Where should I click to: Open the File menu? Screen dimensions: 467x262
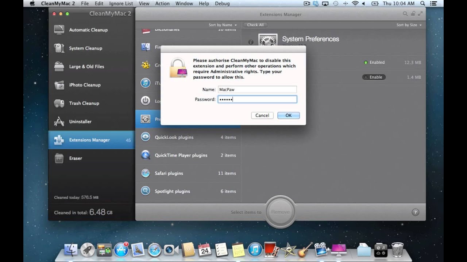coord(85,4)
